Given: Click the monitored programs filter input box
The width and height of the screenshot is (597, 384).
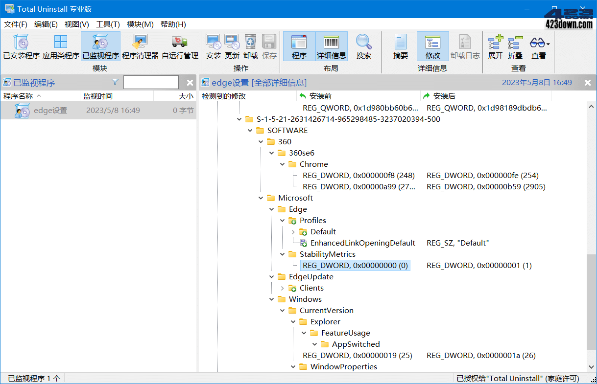Looking at the screenshot, I should point(151,82).
